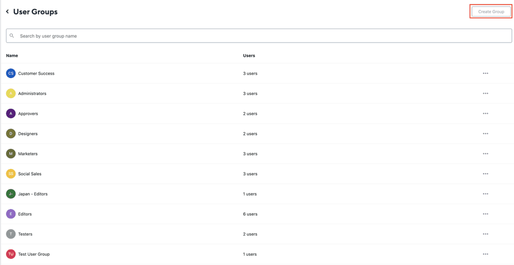Screen dimensions: 514x265
Task: Click the back arrow beside User Groups
Action: [7, 12]
